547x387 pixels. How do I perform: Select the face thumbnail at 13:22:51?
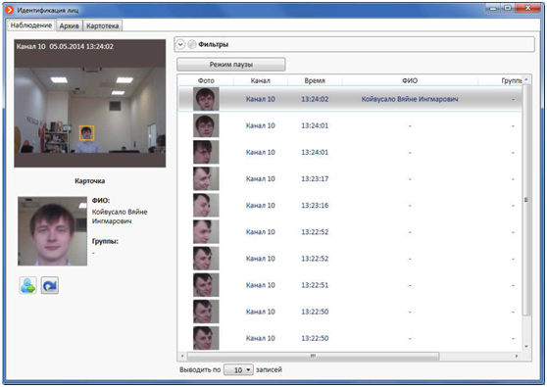click(206, 285)
